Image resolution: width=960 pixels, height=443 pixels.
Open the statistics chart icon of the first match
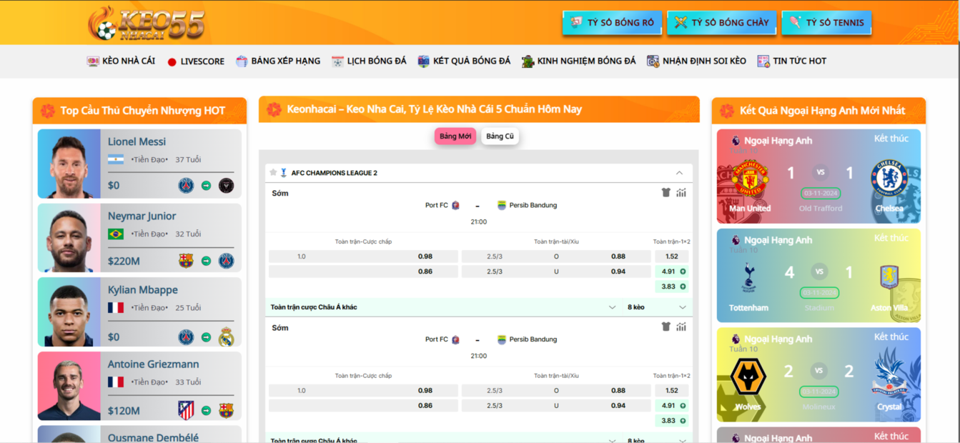[681, 192]
